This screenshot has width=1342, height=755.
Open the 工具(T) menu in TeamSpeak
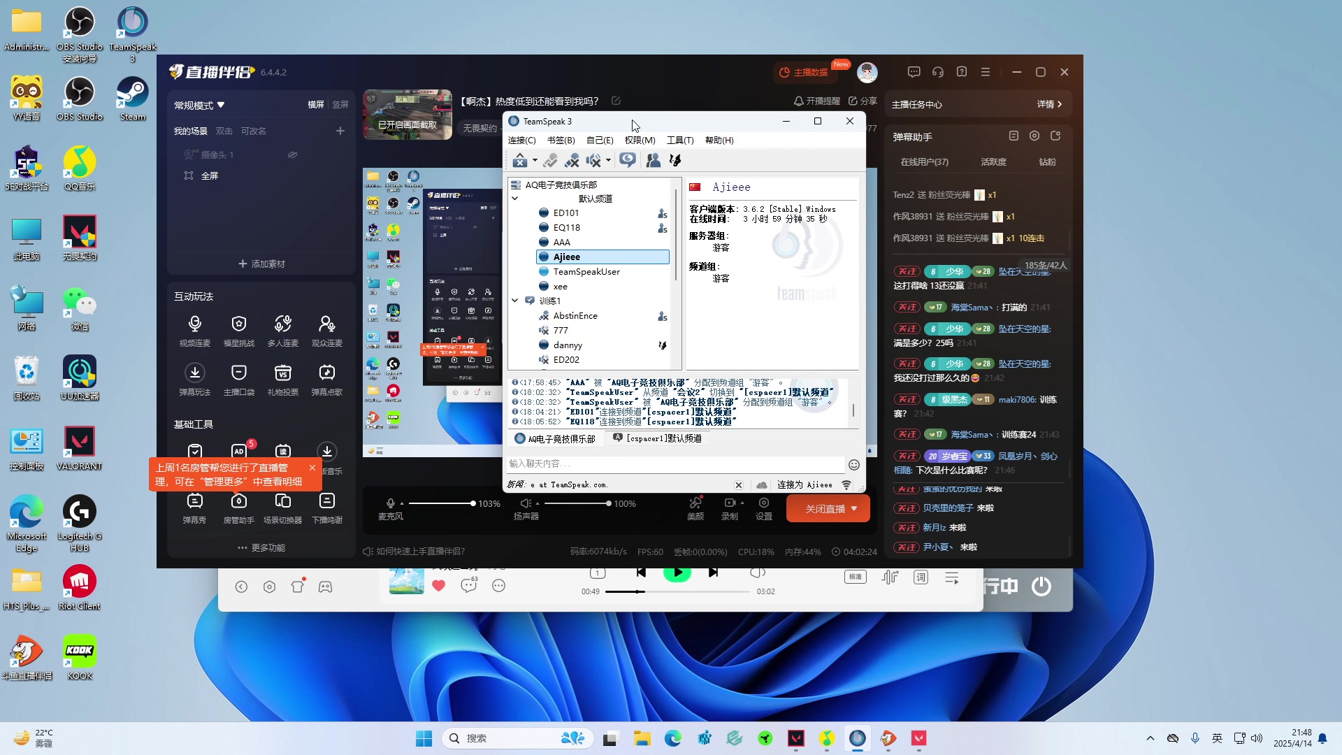(x=680, y=141)
